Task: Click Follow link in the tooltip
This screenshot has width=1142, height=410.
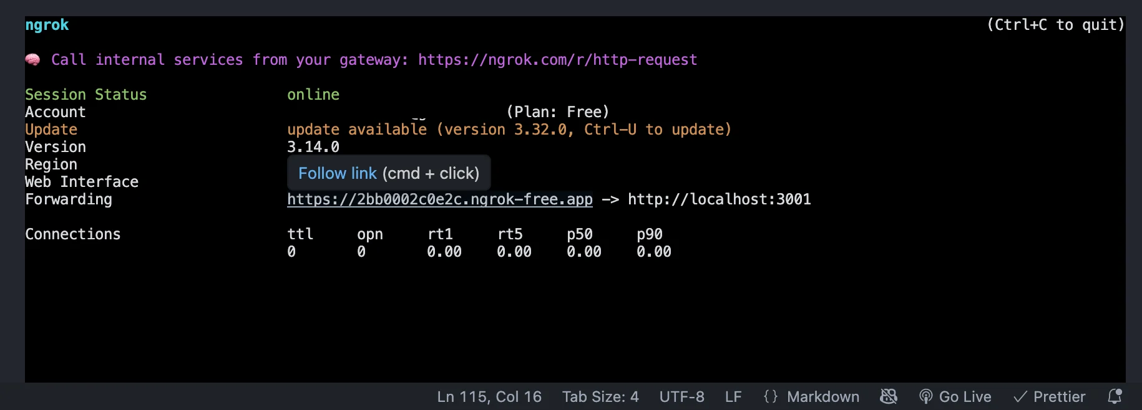Action: click(338, 173)
